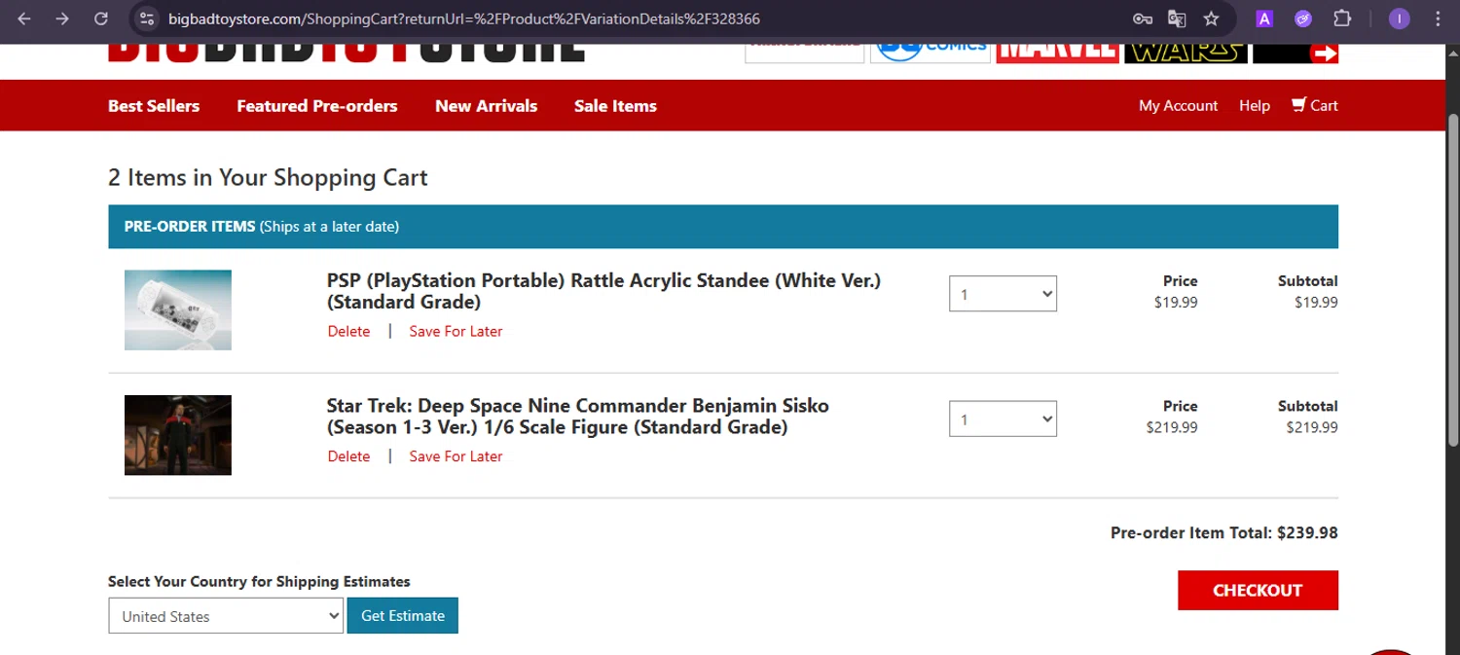Open the Sale Items menu
The width and height of the screenshot is (1460, 655).
click(615, 106)
